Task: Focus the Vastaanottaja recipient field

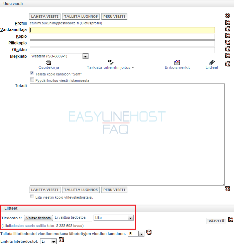Action: pos(122,30)
